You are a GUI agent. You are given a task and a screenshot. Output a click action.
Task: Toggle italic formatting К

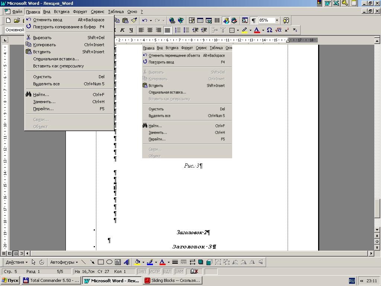coord(122,30)
